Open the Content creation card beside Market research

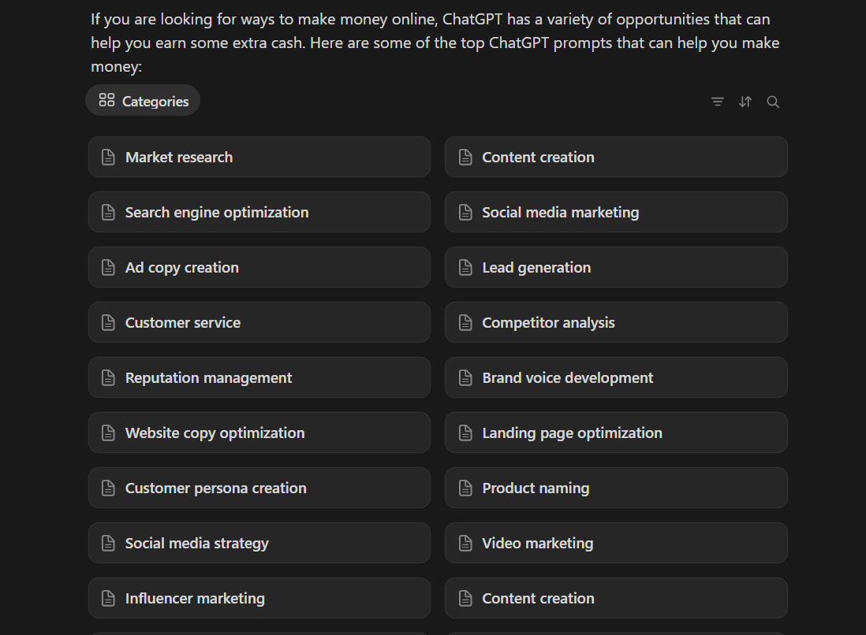(x=616, y=158)
